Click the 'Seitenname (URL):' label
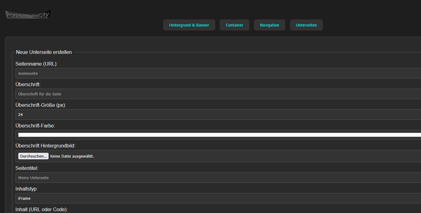Screen dimensions: 421x213 [x=36, y=64]
